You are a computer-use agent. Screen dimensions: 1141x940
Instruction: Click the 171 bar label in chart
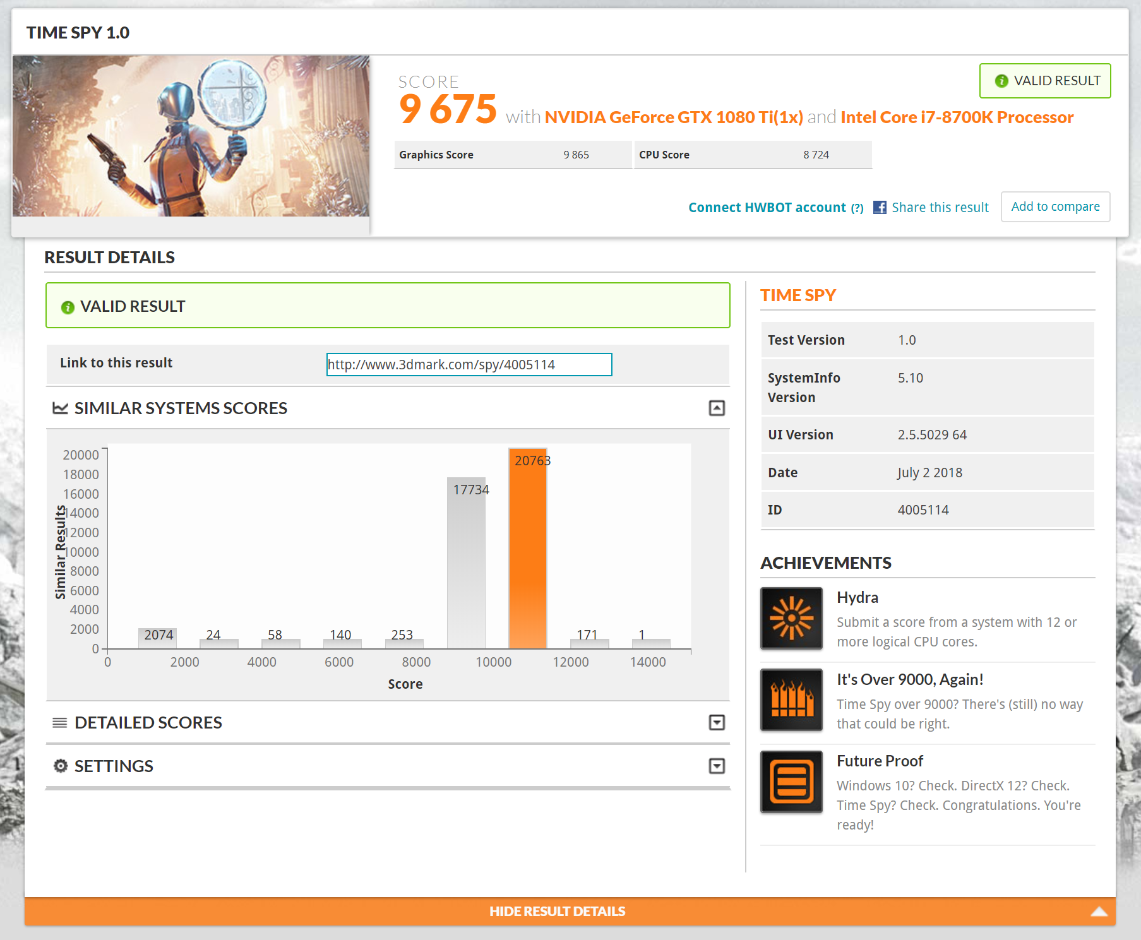point(587,634)
